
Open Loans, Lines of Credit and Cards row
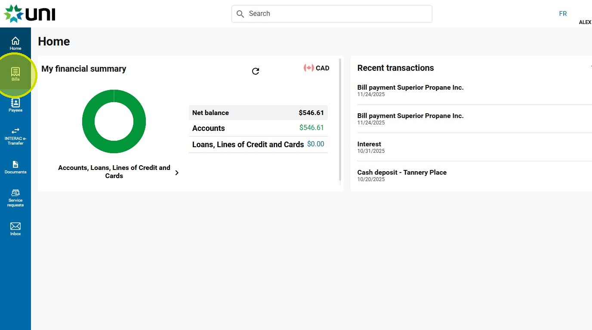coord(258,144)
